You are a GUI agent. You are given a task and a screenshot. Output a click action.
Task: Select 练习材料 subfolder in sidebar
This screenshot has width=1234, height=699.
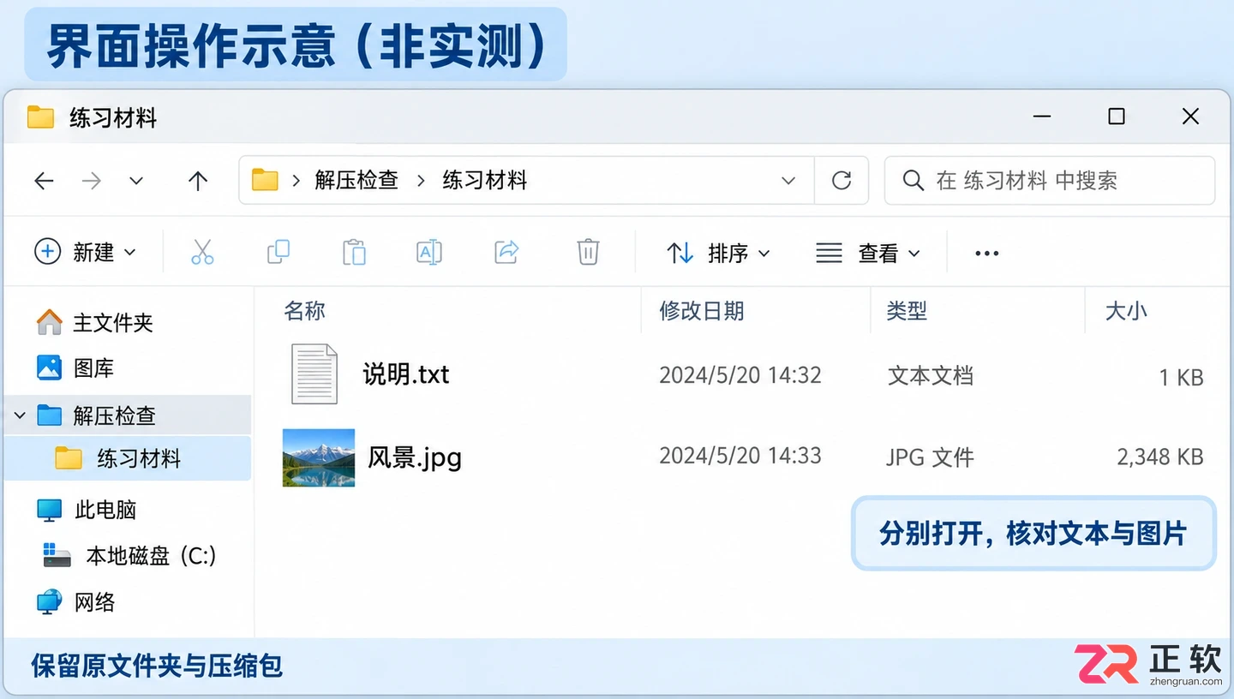click(x=128, y=458)
